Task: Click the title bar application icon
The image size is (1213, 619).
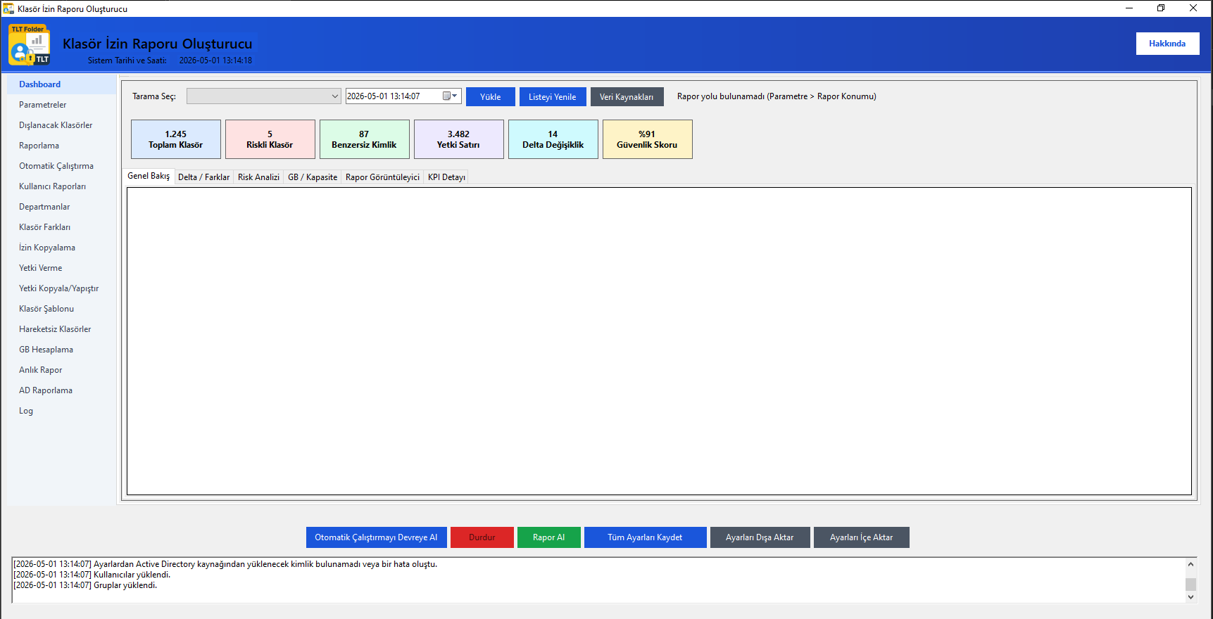Action: pyautogui.click(x=8, y=8)
